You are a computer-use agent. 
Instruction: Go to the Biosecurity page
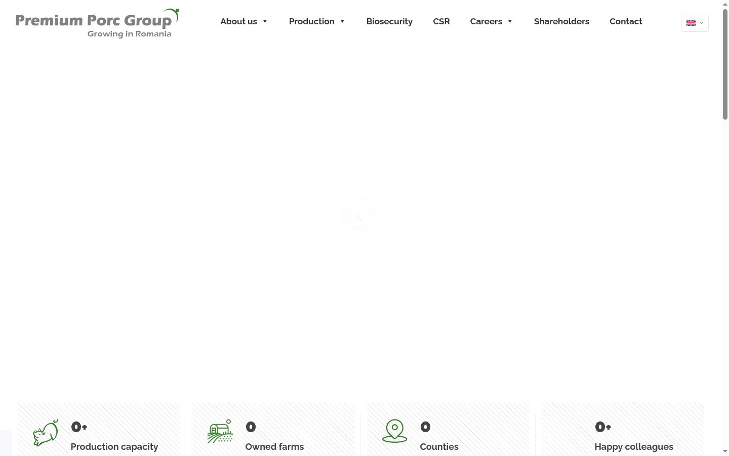coord(389,21)
